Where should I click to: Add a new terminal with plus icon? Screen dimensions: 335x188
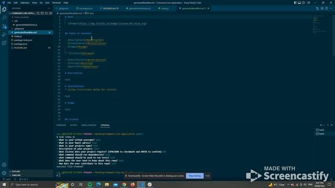[x=320, y=125]
